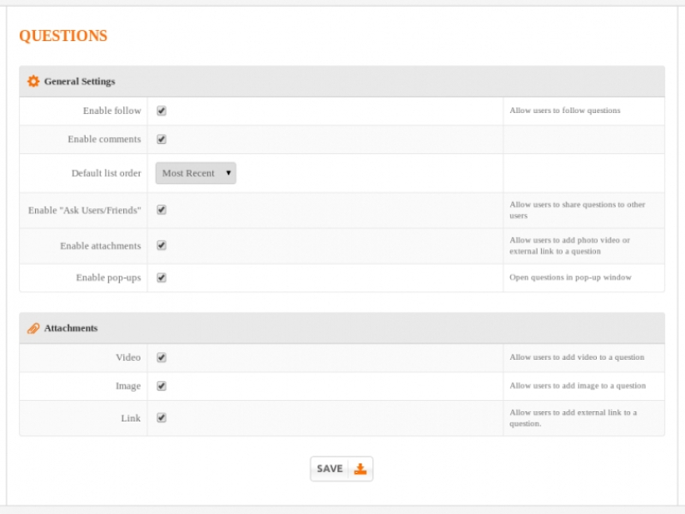Image resolution: width=685 pixels, height=514 pixels.
Task: Click the Default list order label
Action: (106, 173)
